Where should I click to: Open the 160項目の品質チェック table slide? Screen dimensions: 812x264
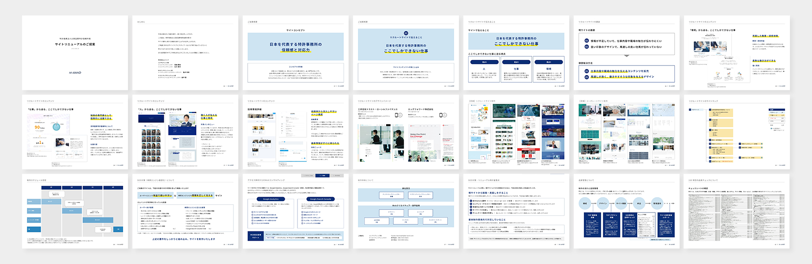pyautogui.click(x=737, y=211)
